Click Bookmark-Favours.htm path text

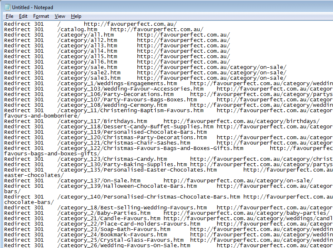click(x=134, y=235)
